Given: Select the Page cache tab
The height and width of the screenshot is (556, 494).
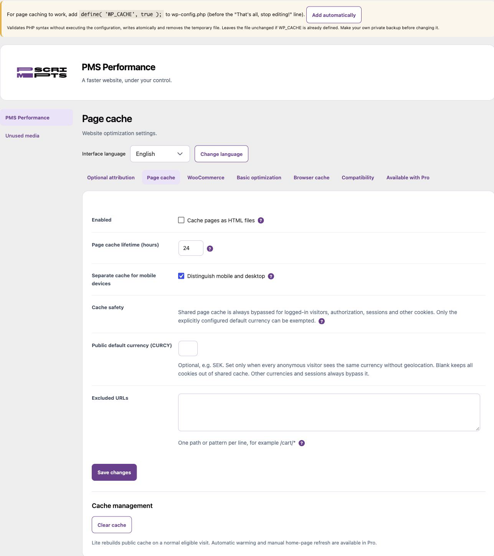Looking at the screenshot, I should point(161,177).
